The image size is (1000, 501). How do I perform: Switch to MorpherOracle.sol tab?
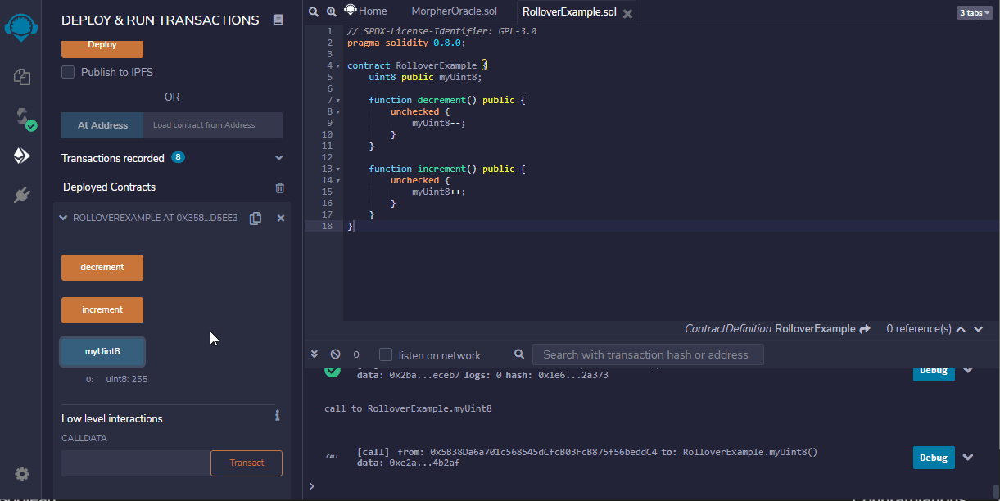tap(453, 11)
